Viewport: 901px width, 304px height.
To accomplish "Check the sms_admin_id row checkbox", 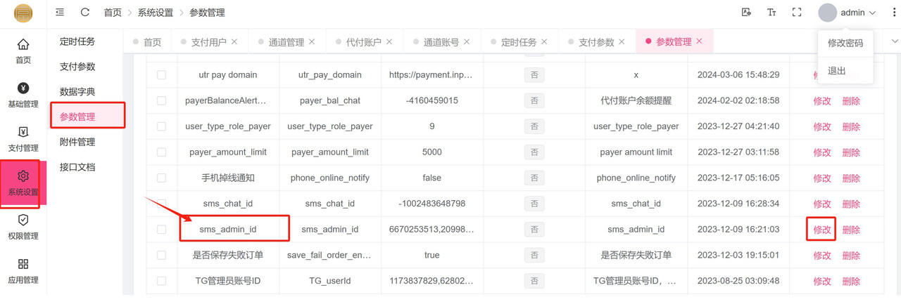I will [162, 230].
